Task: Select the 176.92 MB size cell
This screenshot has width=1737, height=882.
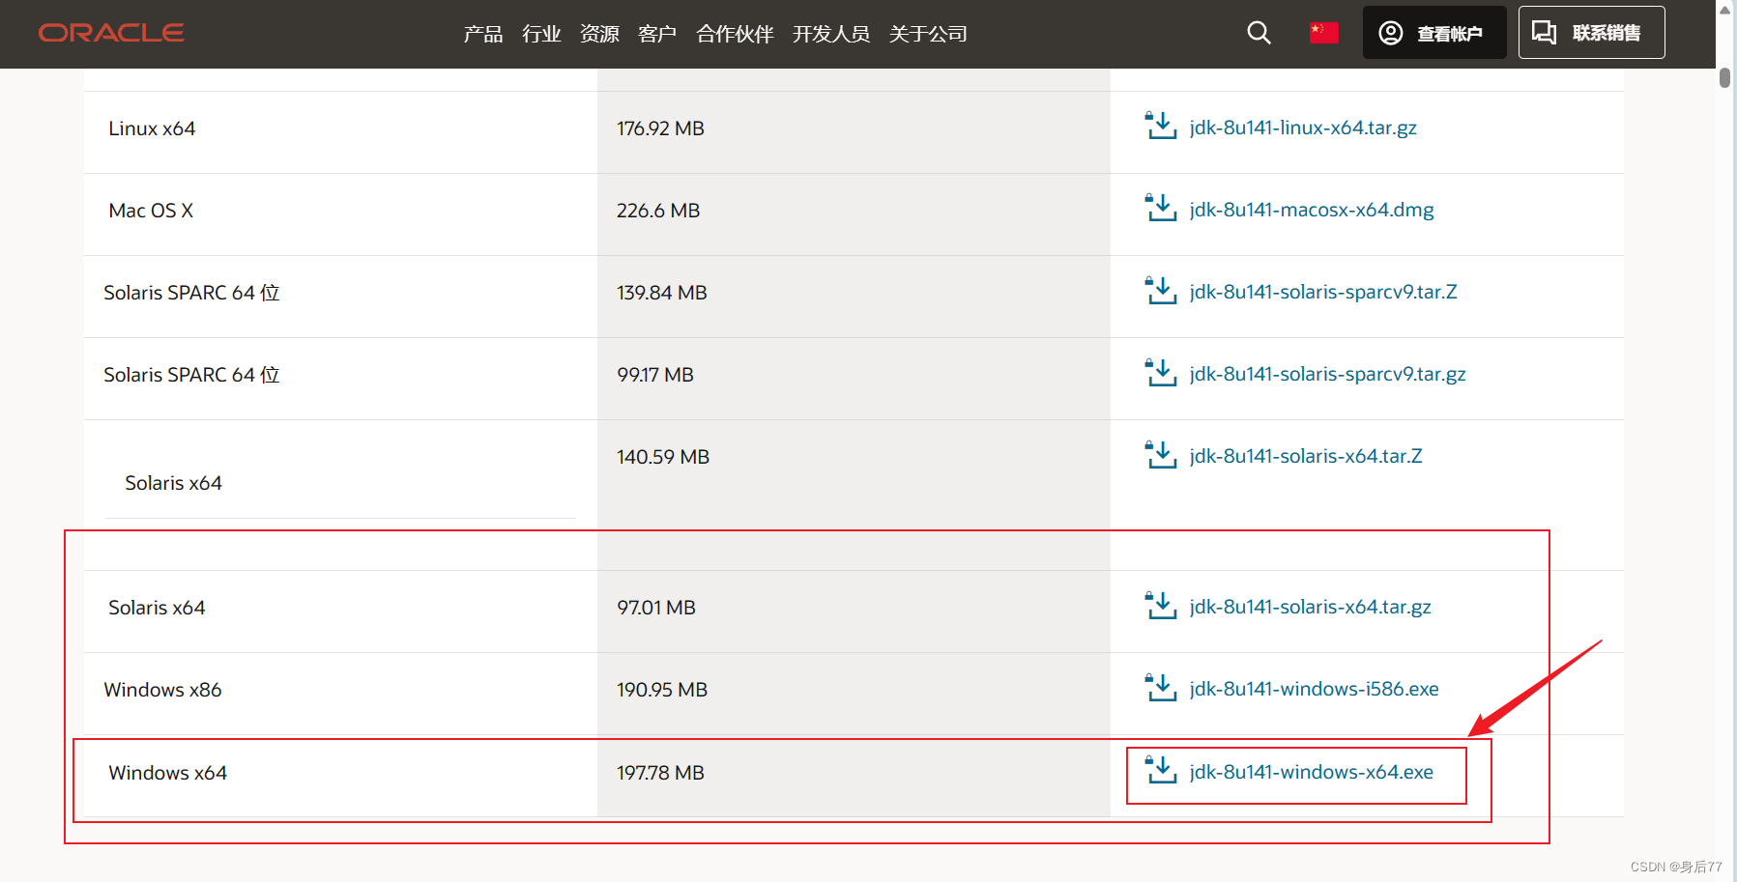Action: (x=854, y=132)
